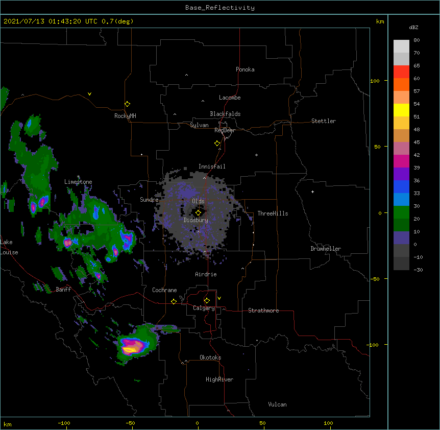Select the purple 36-39 dBZ legend swatch
This screenshot has width=440, height=430.
pos(401,174)
